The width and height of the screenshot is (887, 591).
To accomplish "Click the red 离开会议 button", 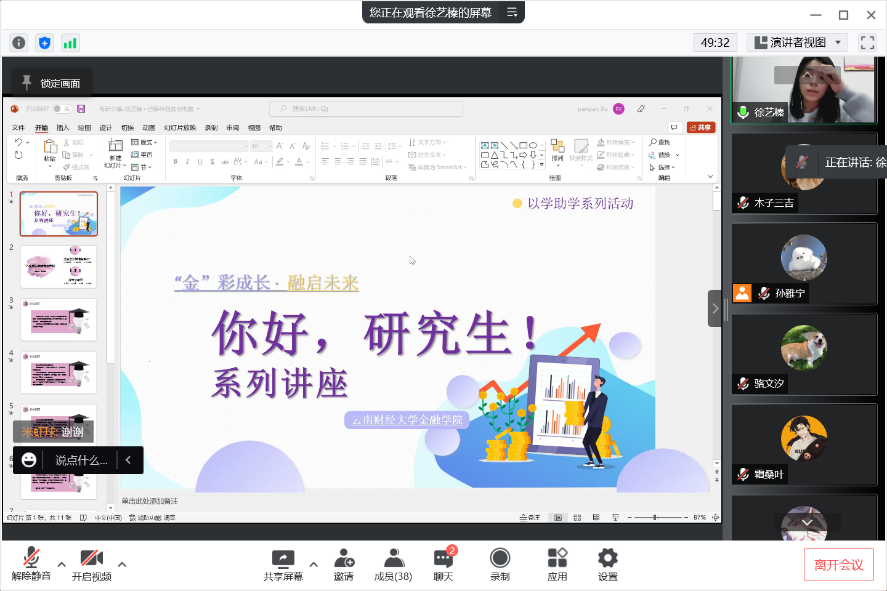I will coord(838,565).
